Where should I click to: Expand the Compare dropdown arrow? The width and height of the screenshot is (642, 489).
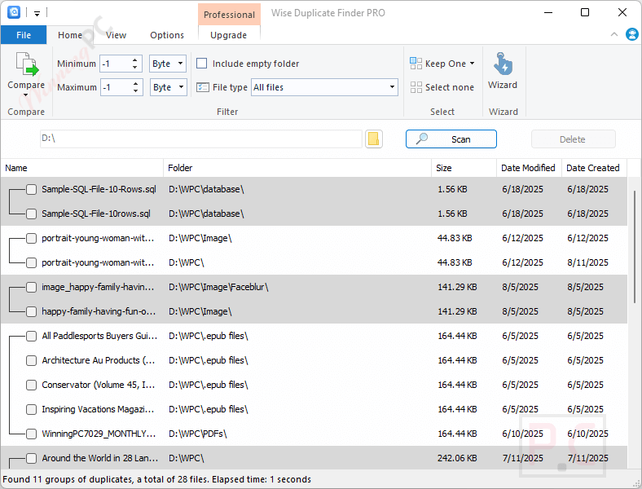click(26, 95)
